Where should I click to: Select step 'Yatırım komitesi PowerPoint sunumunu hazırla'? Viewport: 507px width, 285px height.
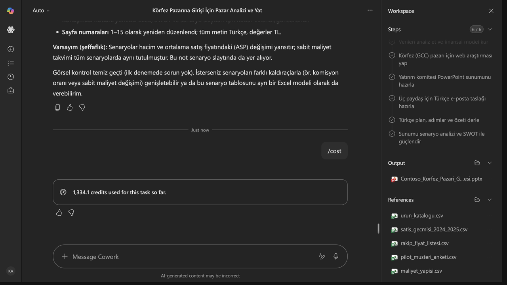coord(444,81)
